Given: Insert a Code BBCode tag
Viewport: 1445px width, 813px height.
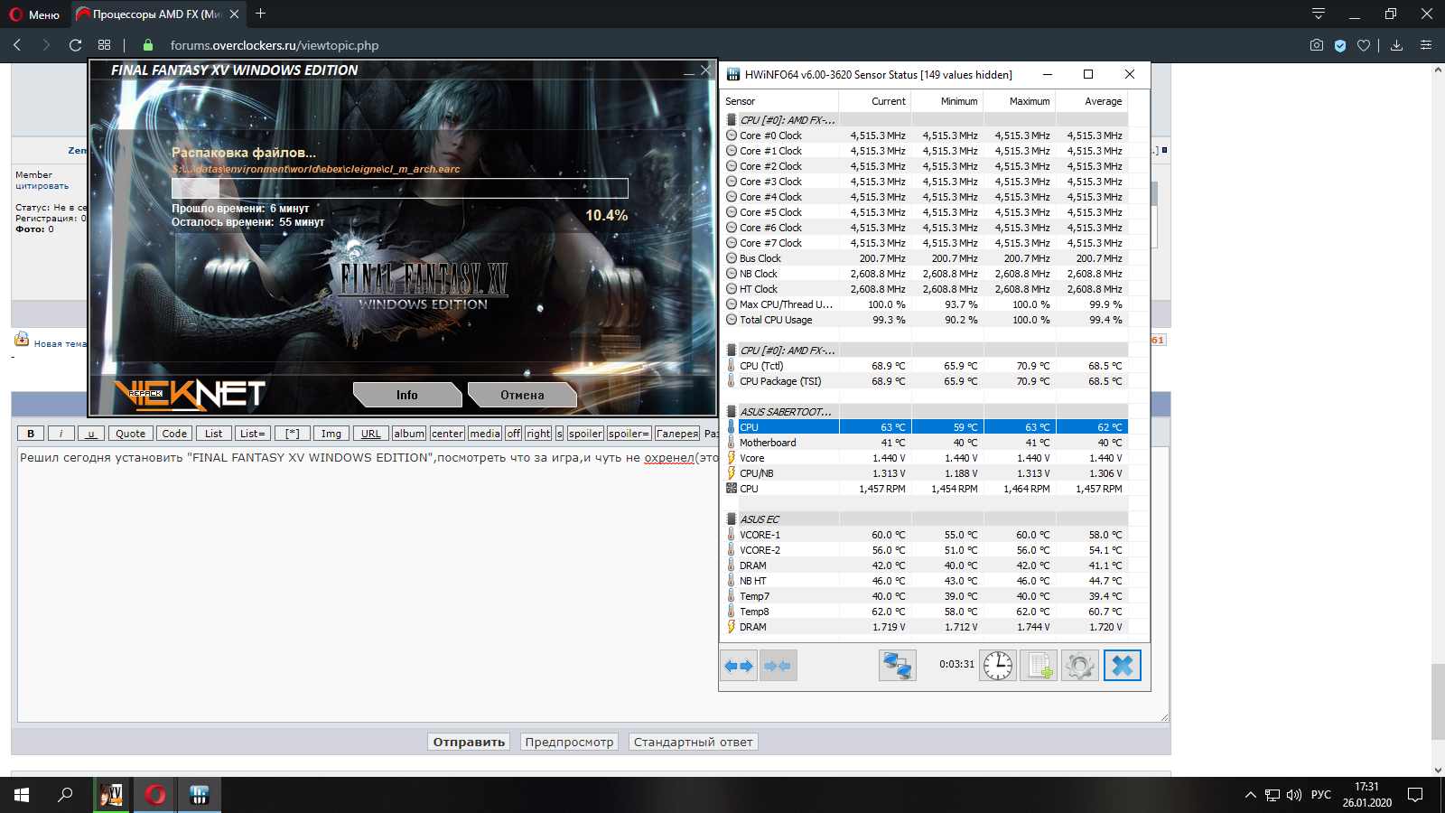Looking at the screenshot, I should click(x=174, y=434).
